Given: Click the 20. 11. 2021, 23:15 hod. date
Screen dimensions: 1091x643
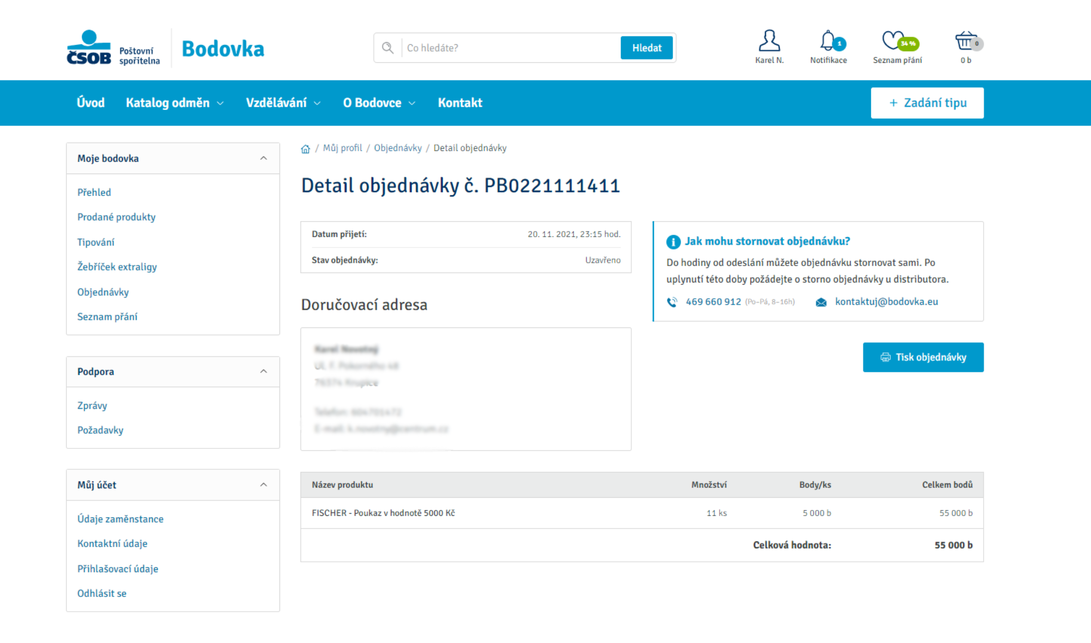Looking at the screenshot, I should coord(574,234).
